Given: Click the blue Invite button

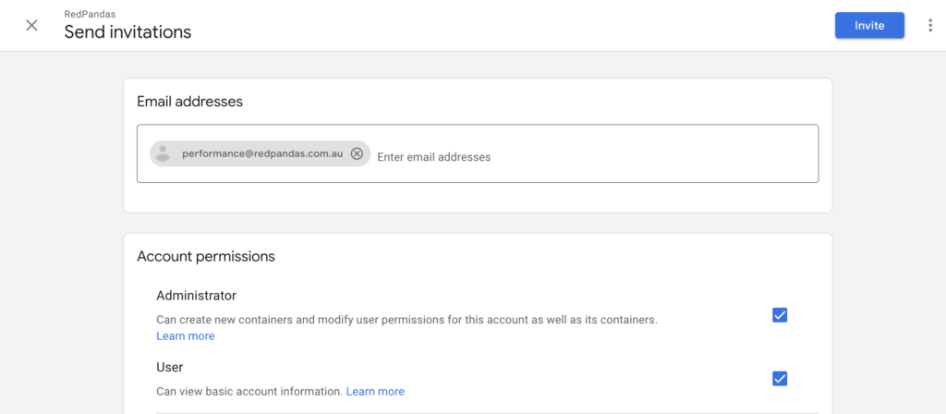Looking at the screenshot, I should (869, 25).
